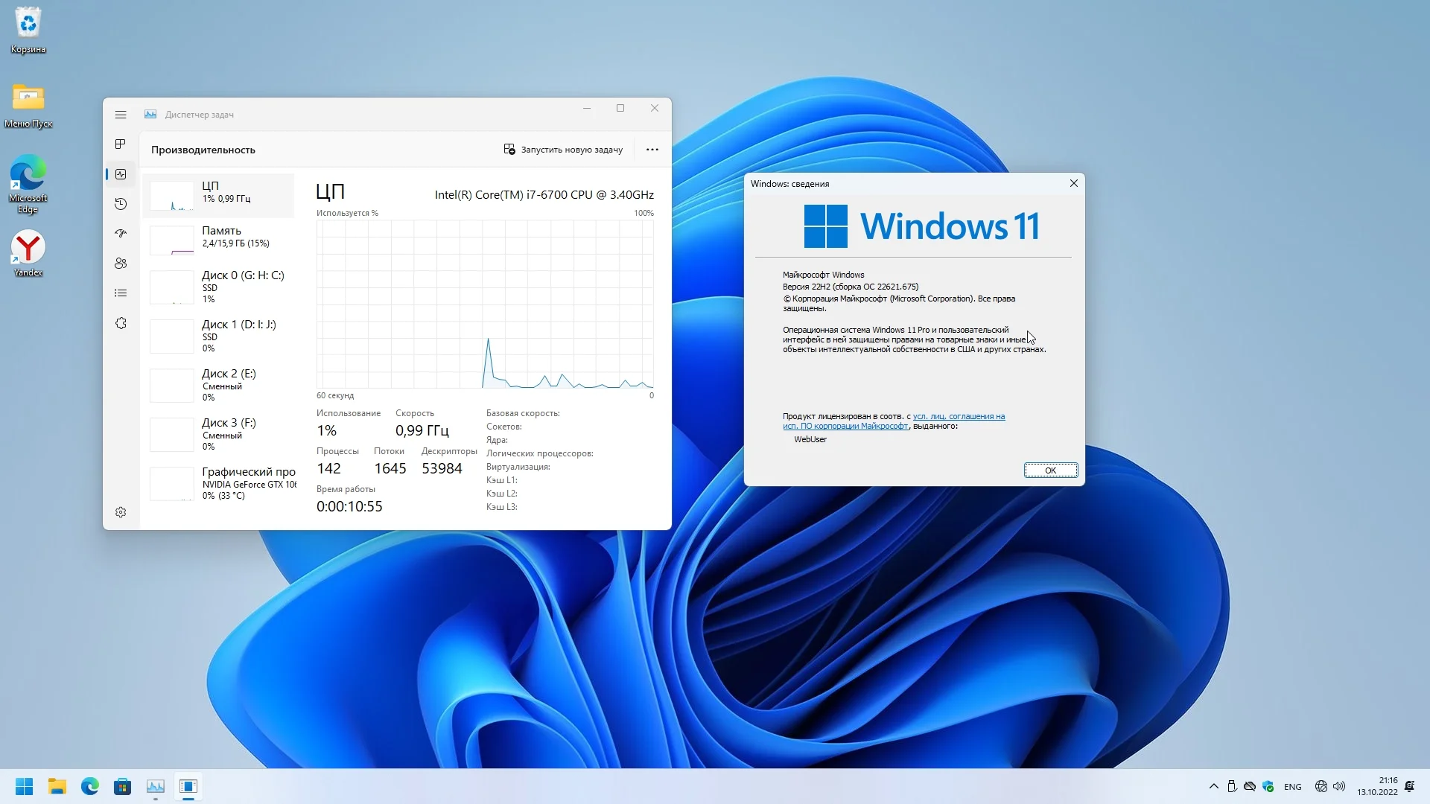Screen dimensions: 1430x804
Task: Open the three-dots more options menu
Action: [652, 150]
